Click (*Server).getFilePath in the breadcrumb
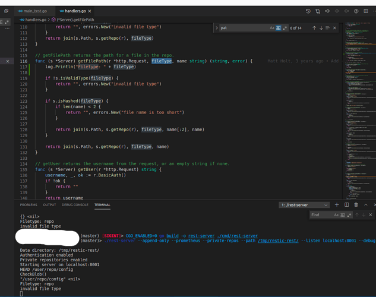Viewport: 376px width, 297px height. [75, 20]
